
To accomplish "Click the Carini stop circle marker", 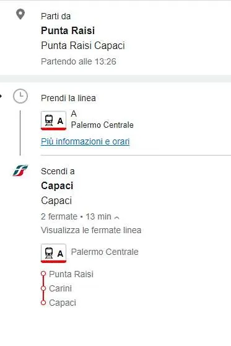I will [x=43, y=288].
